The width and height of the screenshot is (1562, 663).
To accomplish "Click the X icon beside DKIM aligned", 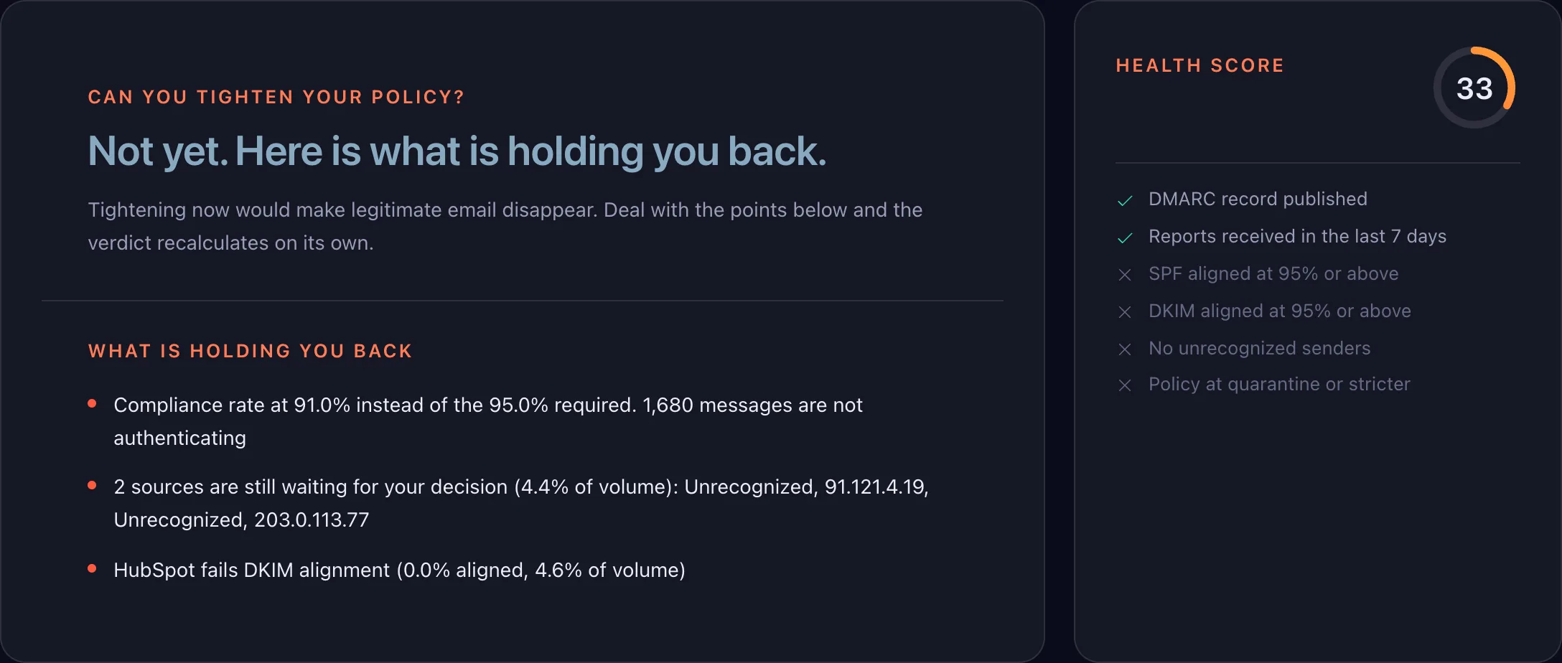I will coord(1125,312).
